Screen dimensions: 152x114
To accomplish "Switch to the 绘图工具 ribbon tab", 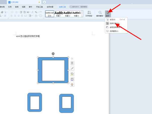I will (x=62, y=7).
